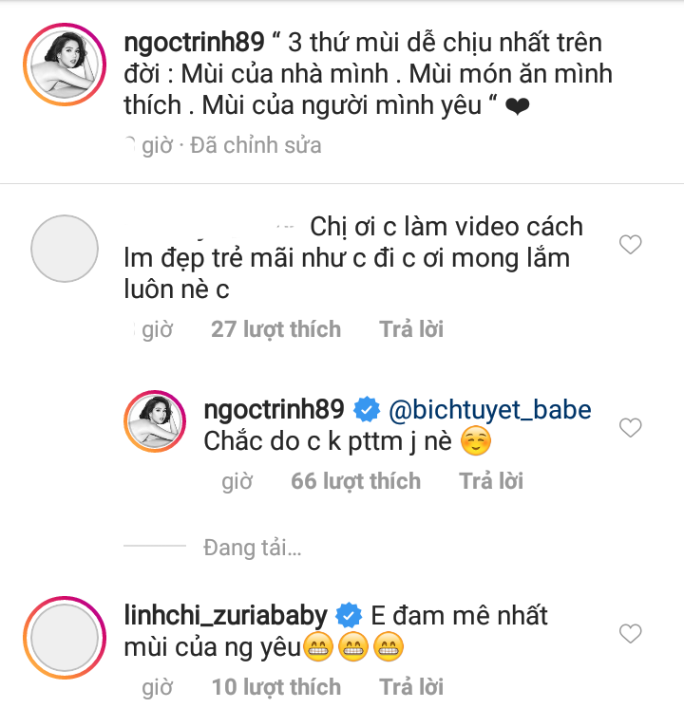The height and width of the screenshot is (708, 684).
Task: Tap Trả lời under the video request comment
Action: (x=411, y=329)
